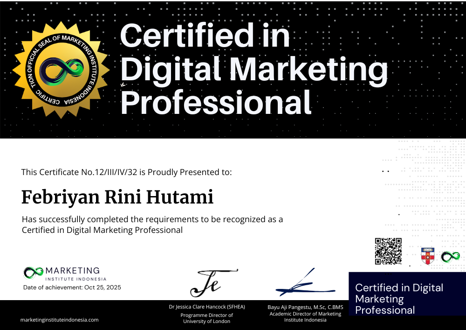Screen dimensions: 466x330
Task: Click Bayu Aji Pangestu's signature
Action: (x=305, y=284)
